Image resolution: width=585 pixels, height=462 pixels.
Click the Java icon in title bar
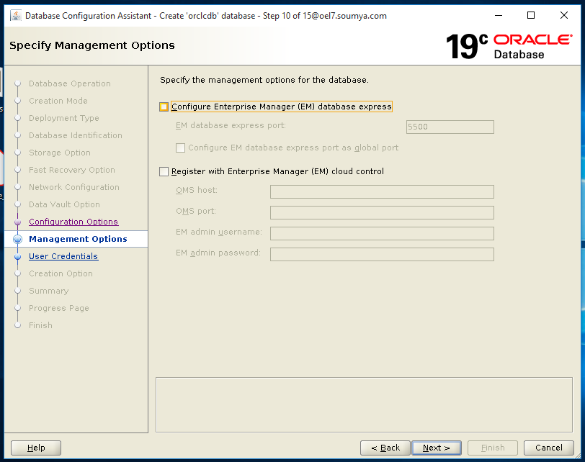pyautogui.click(x=16, y=16)
